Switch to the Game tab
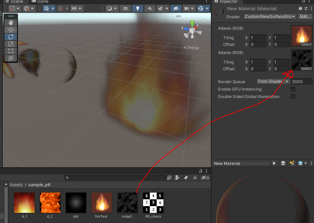Screen dimensions: 314x223 point(40,2)
